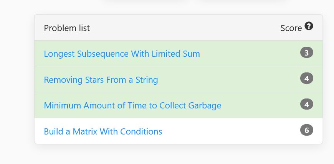Click empty middle of gray panel header bar

click(183, 28)
